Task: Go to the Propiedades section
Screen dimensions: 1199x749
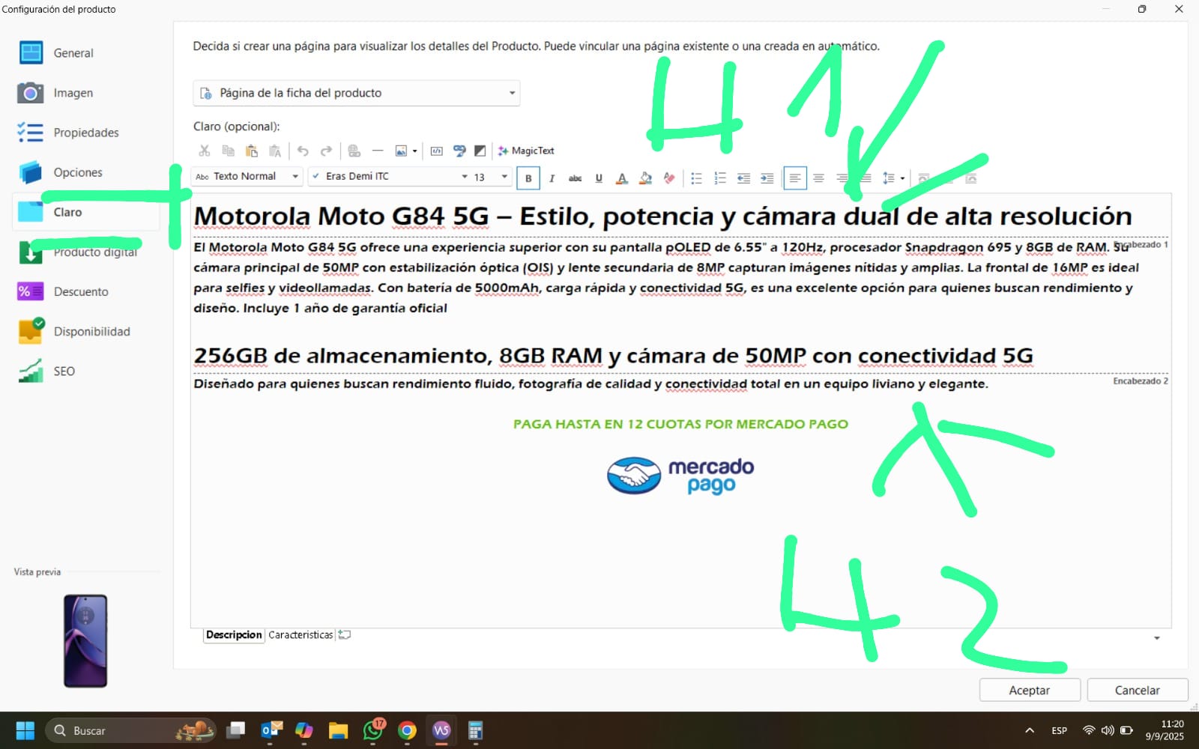Action: (x=86, y=133)
